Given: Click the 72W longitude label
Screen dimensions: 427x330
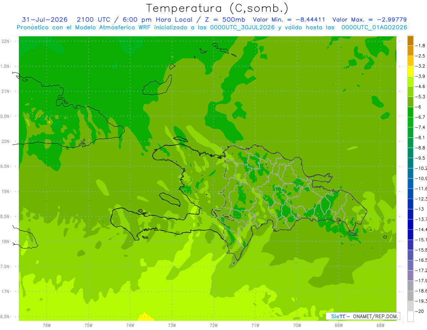Looking at the screenshot, I should (x=213, y=325).
